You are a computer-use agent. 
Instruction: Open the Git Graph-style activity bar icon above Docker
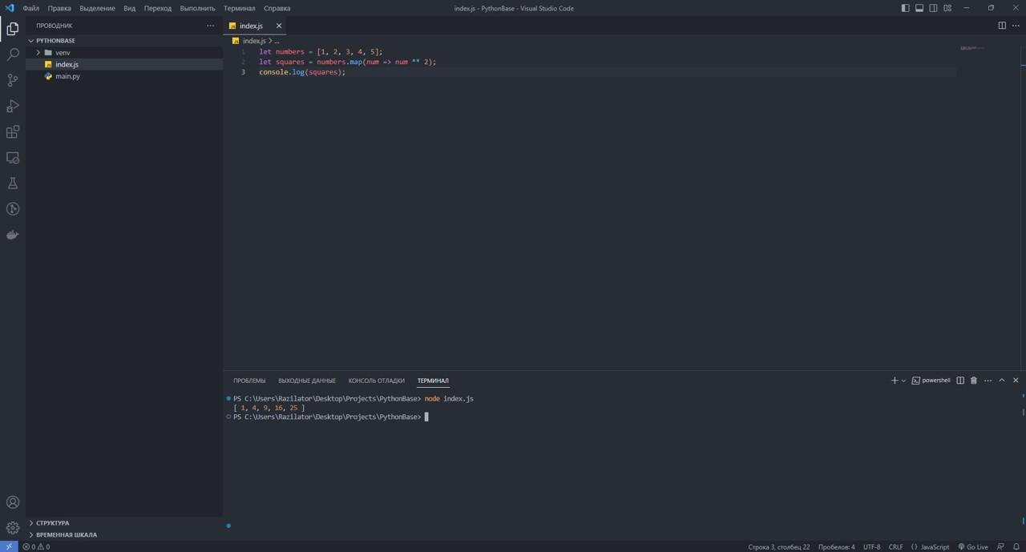pyautogui.click(x=13, y=209)
